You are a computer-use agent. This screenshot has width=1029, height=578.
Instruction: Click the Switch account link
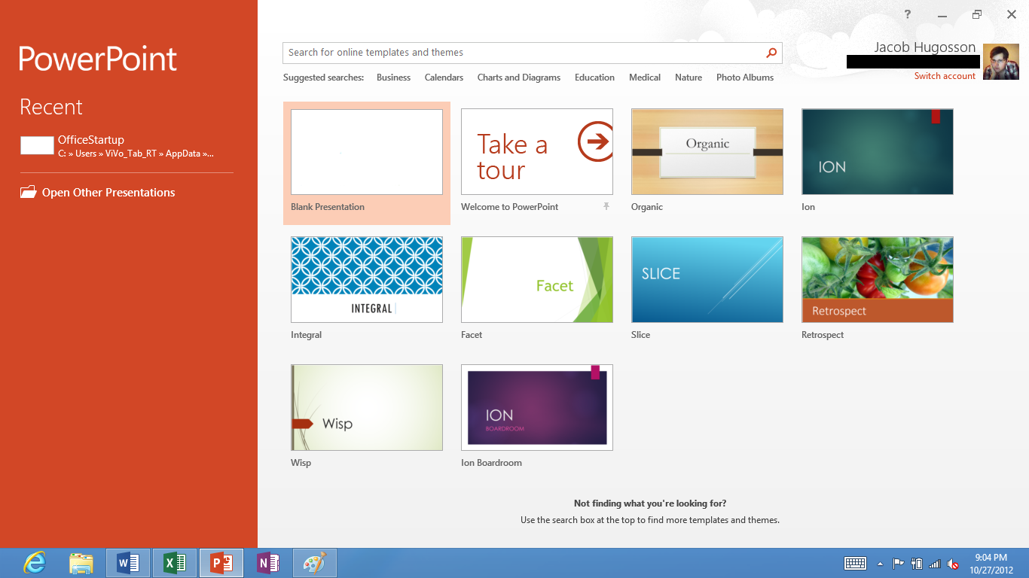pyautogui.click(x=945, y=75)
